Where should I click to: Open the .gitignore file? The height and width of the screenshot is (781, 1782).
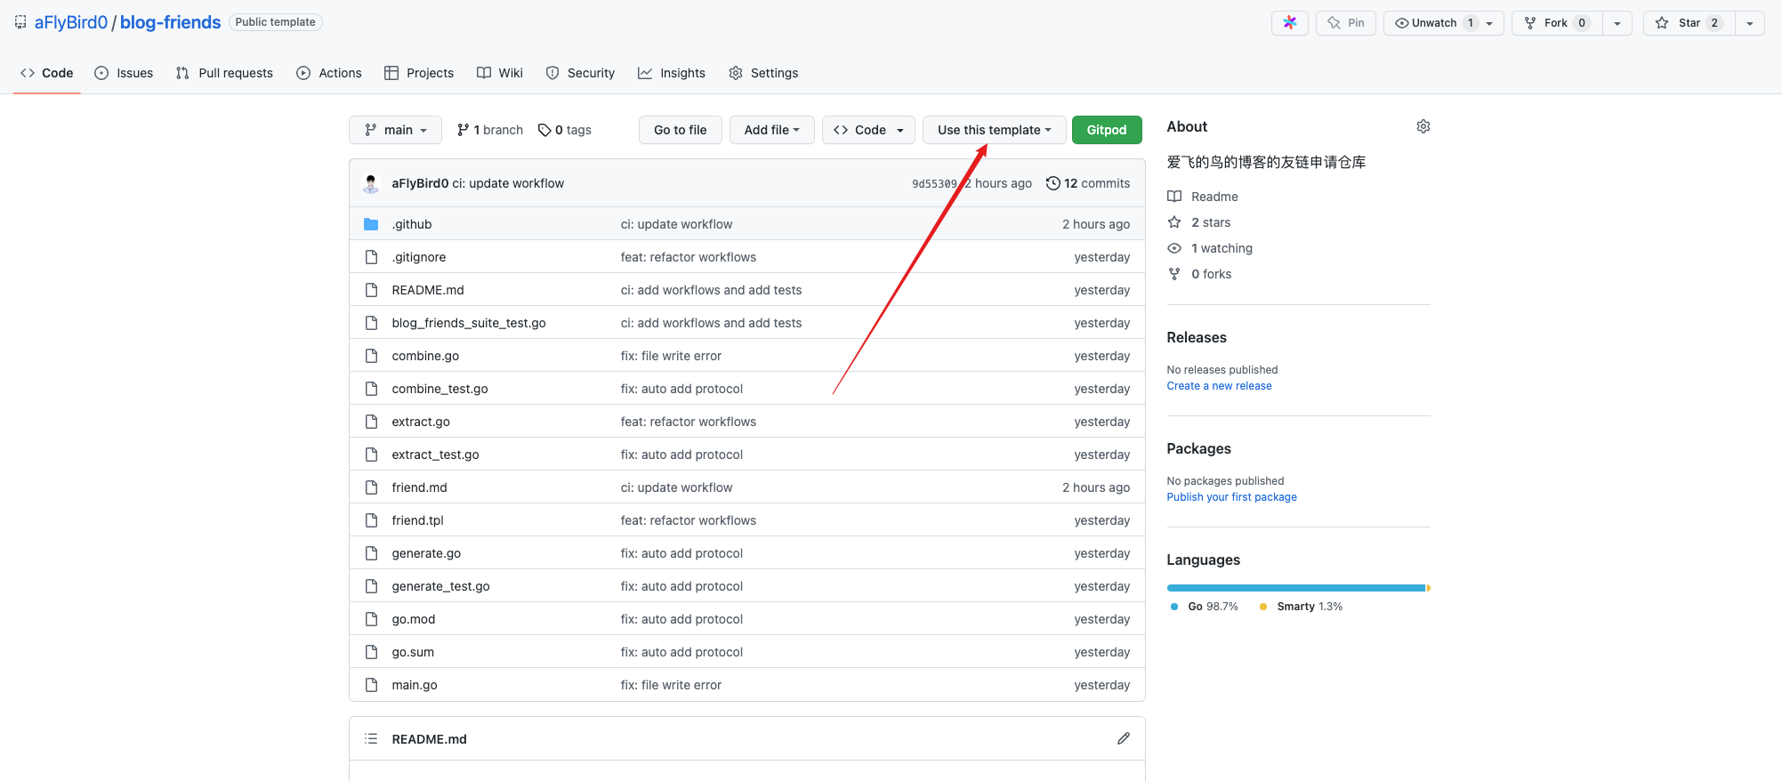(419, 257)
